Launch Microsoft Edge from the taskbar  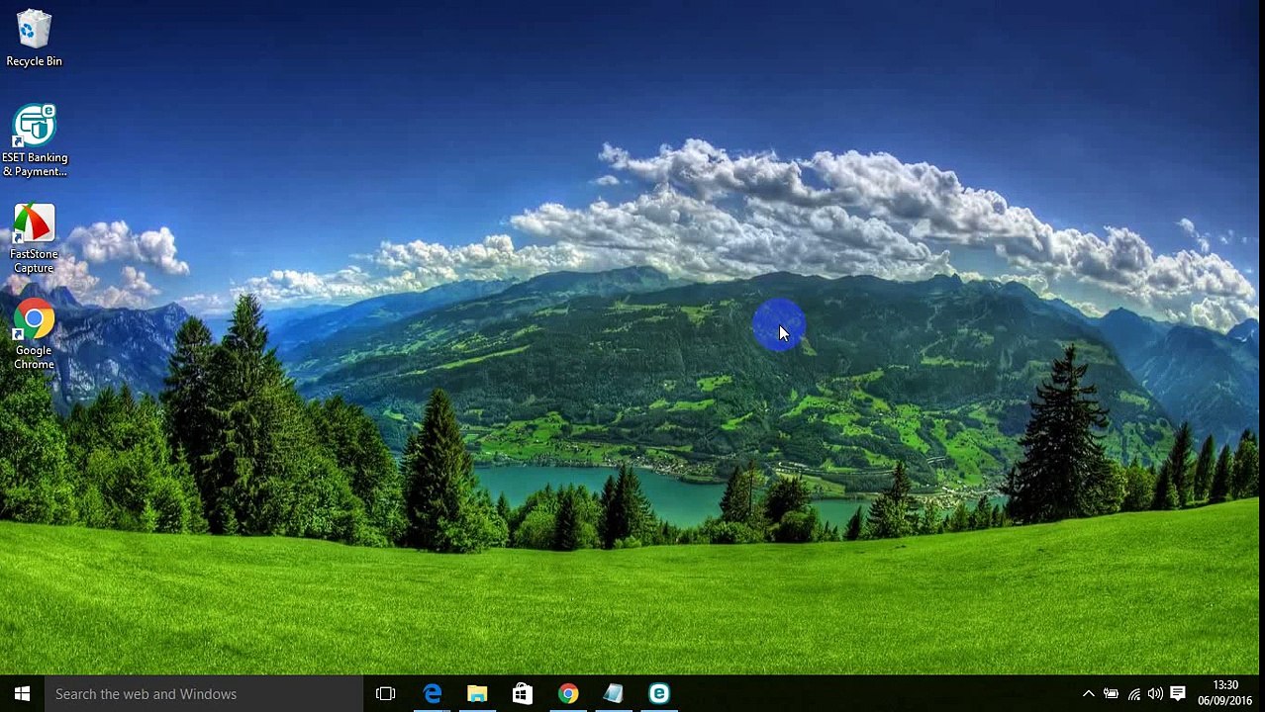pyautogui.click(x=433, y=694)
